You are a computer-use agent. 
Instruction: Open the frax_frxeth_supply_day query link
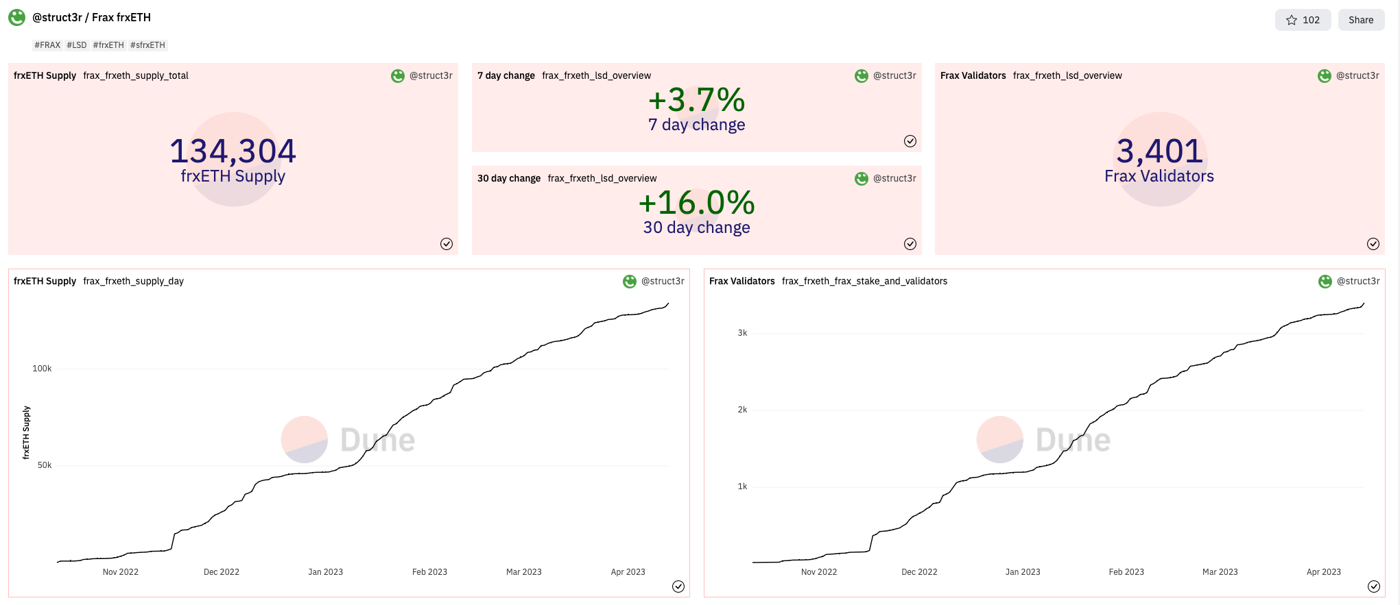coord(133,281)
